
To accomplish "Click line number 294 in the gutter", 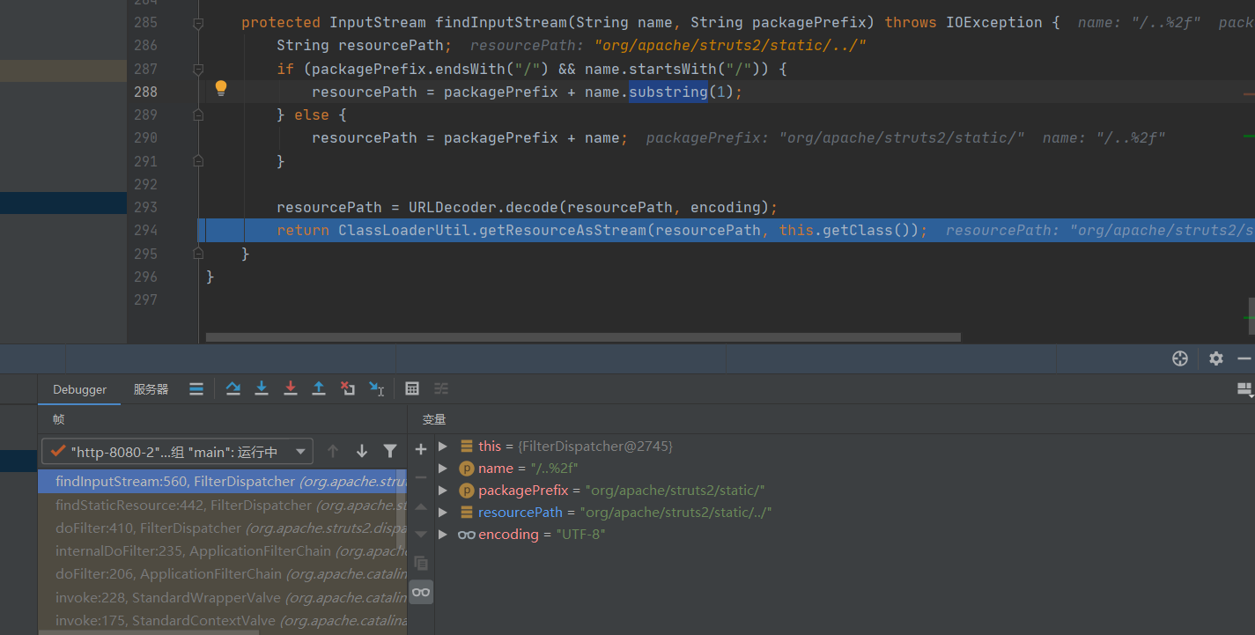I will click(x=146, y=231).
